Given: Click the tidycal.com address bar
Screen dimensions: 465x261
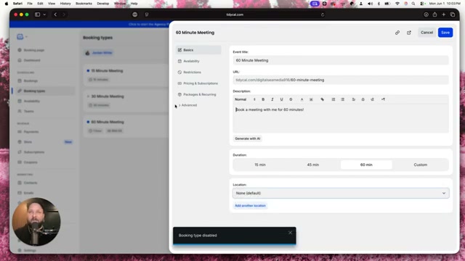Looking at the screenshot, I should tap(234, 14).
